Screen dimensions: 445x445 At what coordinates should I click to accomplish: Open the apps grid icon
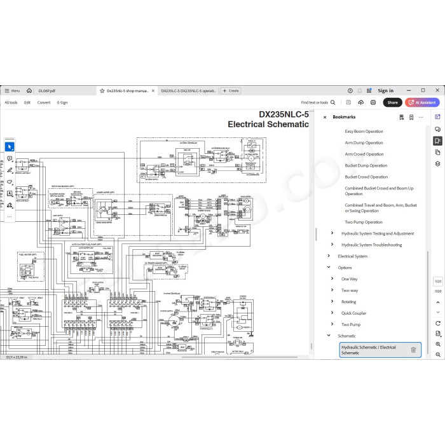tap(369, 91)
